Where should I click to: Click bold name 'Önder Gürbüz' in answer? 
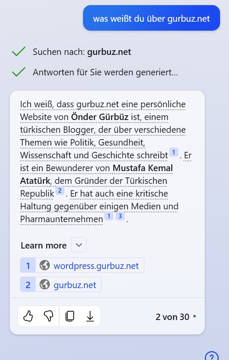(x=100, y=117)
